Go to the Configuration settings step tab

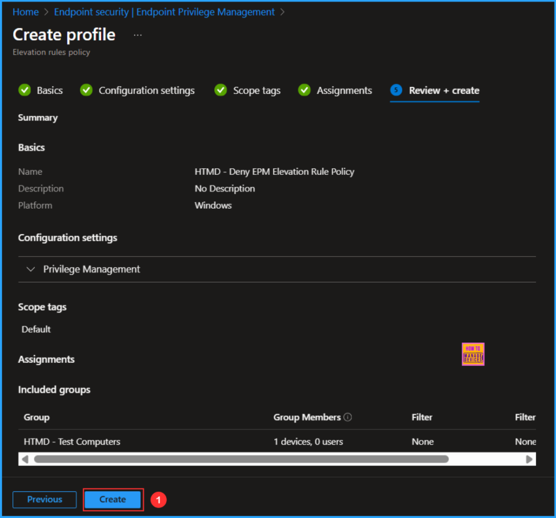click(147, 91)
